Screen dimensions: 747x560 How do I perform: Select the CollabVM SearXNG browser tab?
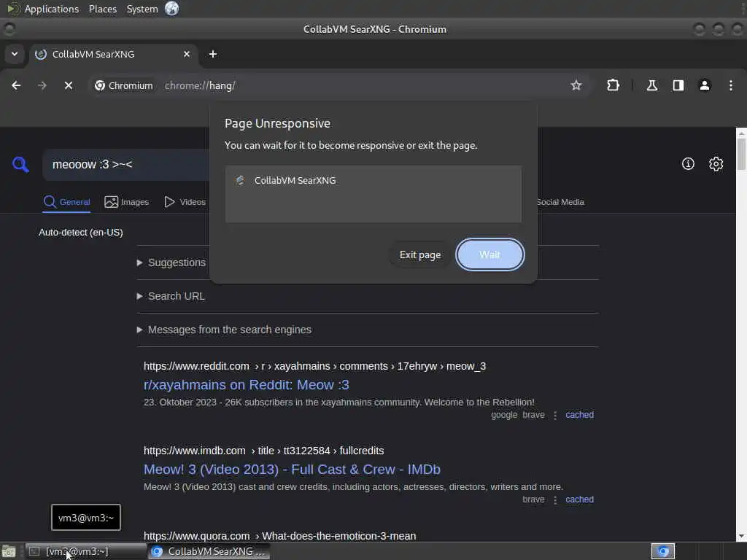[115, 54]
